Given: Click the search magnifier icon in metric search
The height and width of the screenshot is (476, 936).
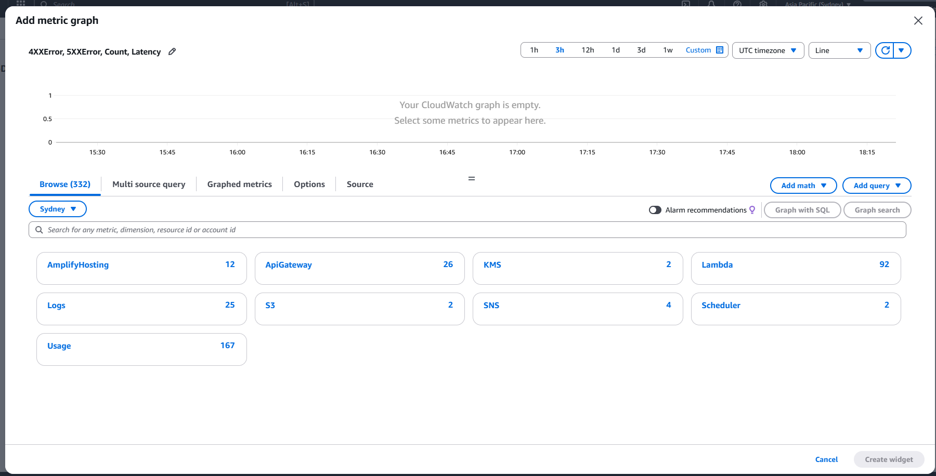Looking at the screenshot, I should (x=39, y=230).
